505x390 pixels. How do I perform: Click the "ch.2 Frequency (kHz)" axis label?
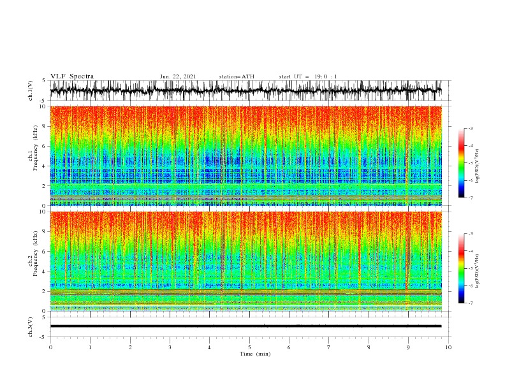pos(33,254)
